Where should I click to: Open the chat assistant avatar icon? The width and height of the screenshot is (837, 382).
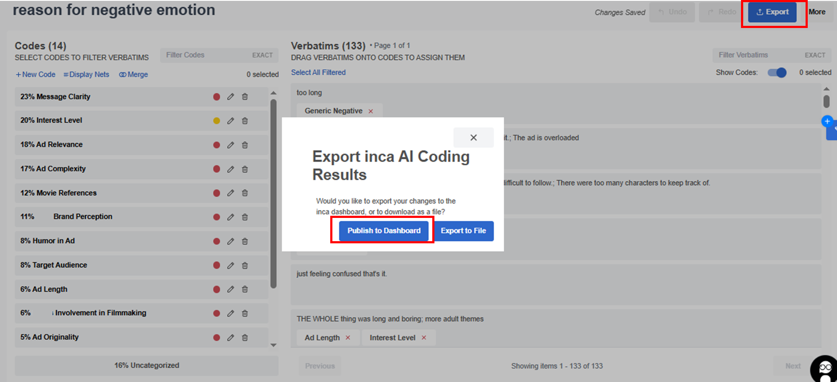point(824,369)
